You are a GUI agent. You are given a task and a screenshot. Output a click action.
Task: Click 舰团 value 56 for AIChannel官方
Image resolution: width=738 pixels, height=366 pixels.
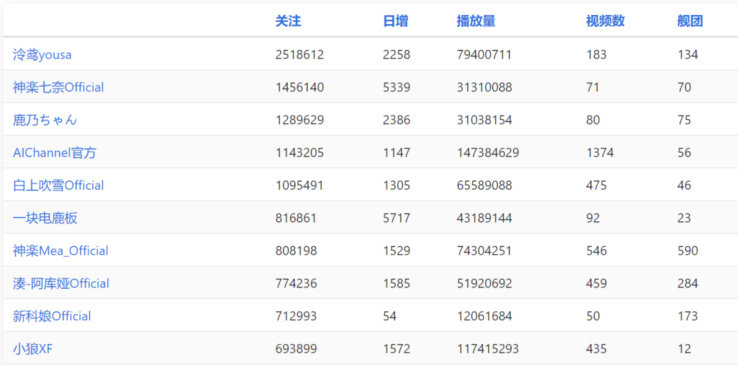(684, 153)
